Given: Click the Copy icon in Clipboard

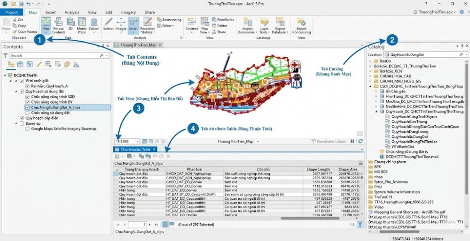Looking at the screenshot, I should point(15,26).
